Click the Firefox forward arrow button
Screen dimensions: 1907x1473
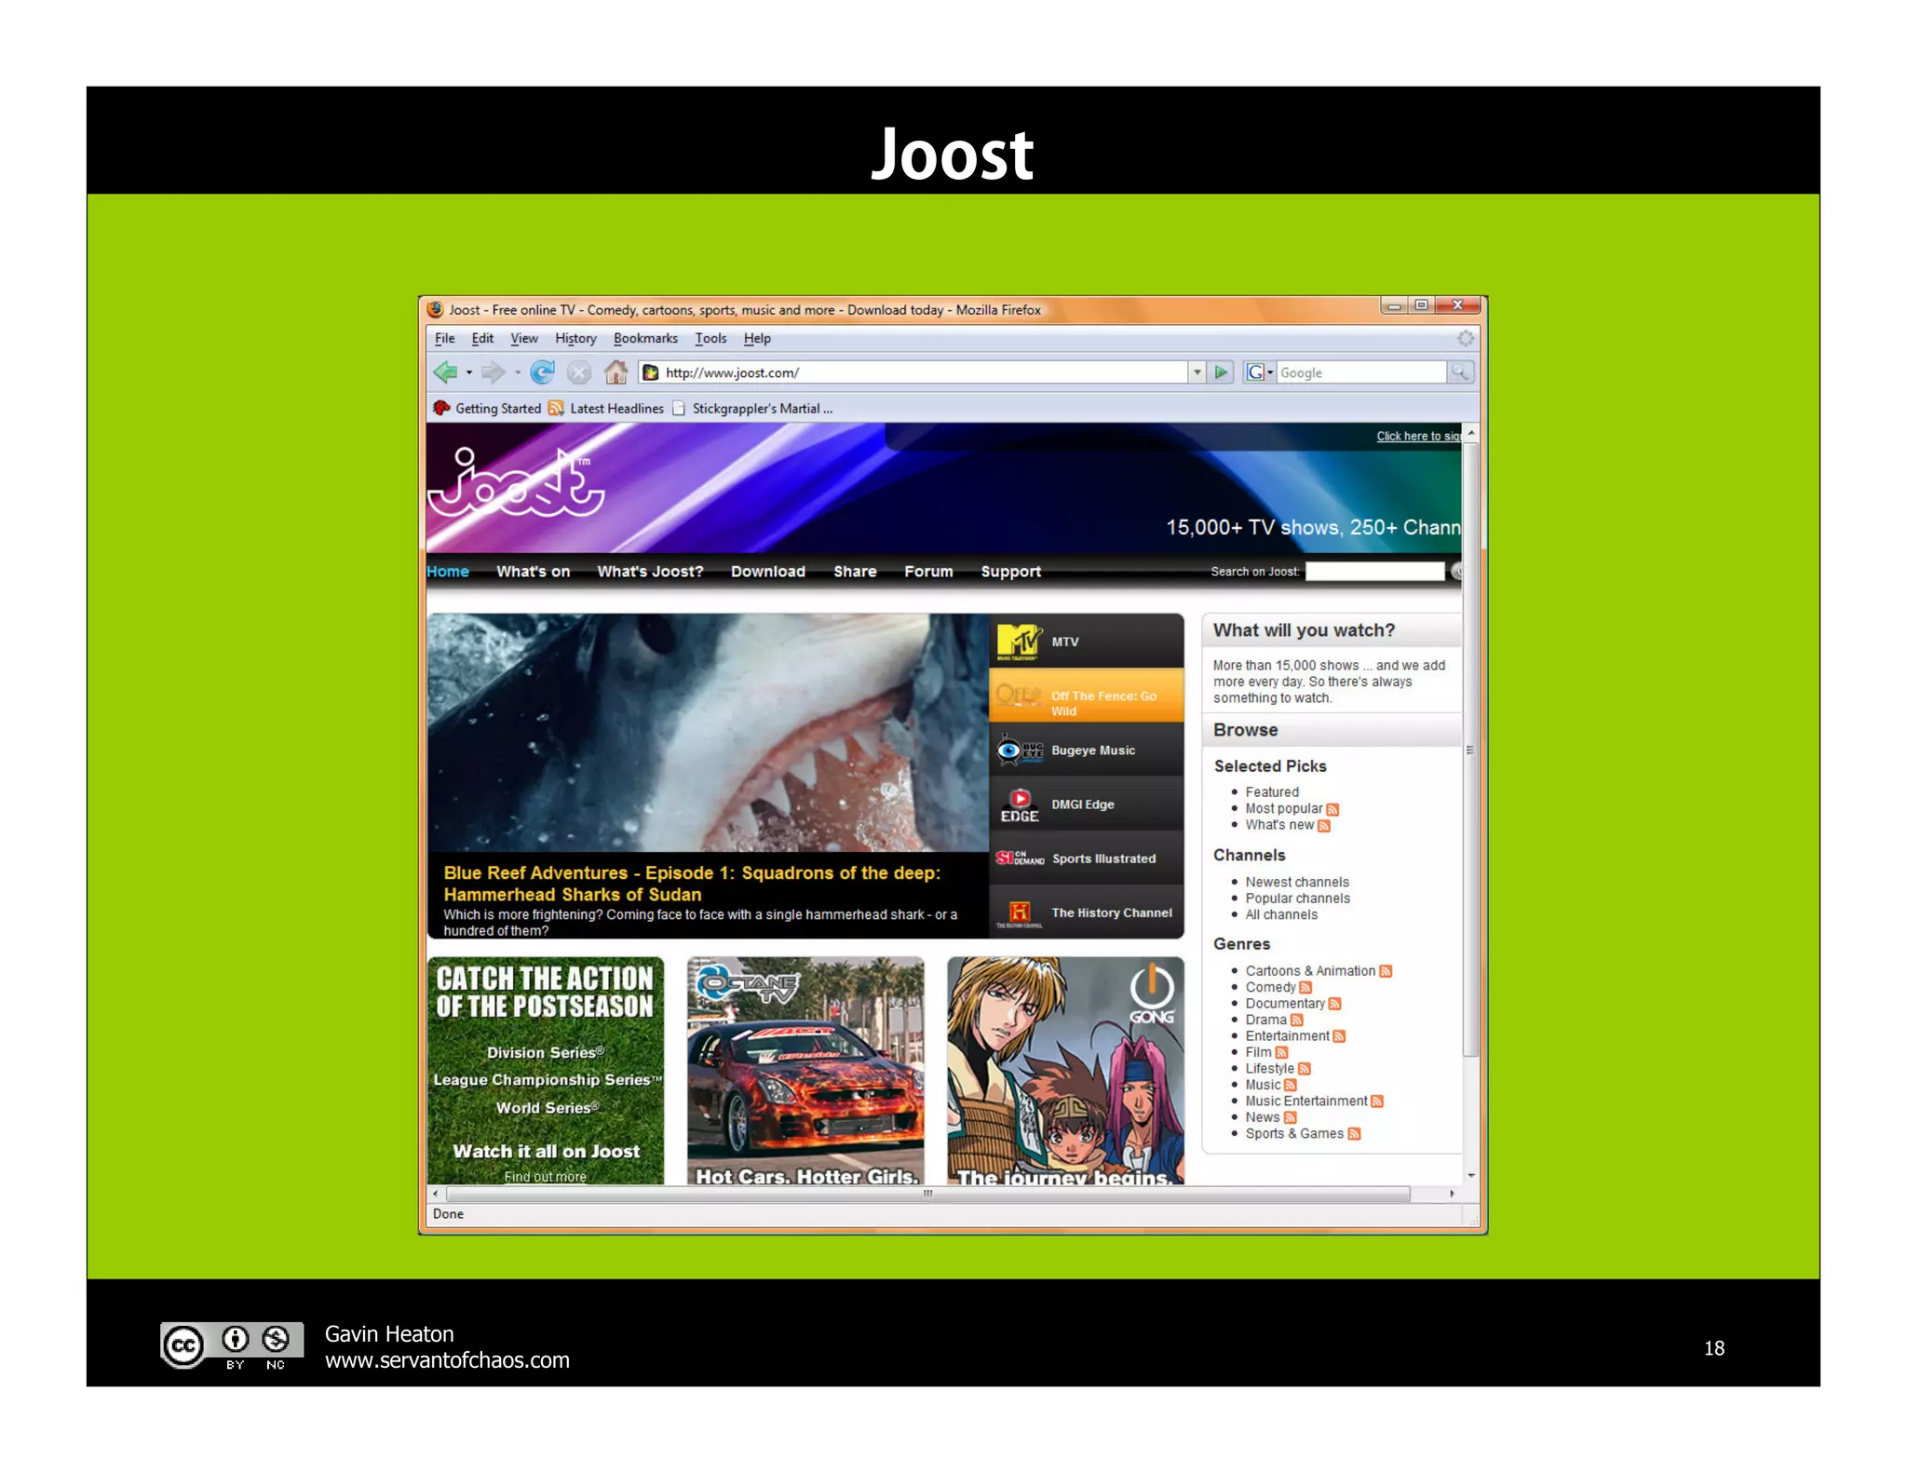(493, 372)
